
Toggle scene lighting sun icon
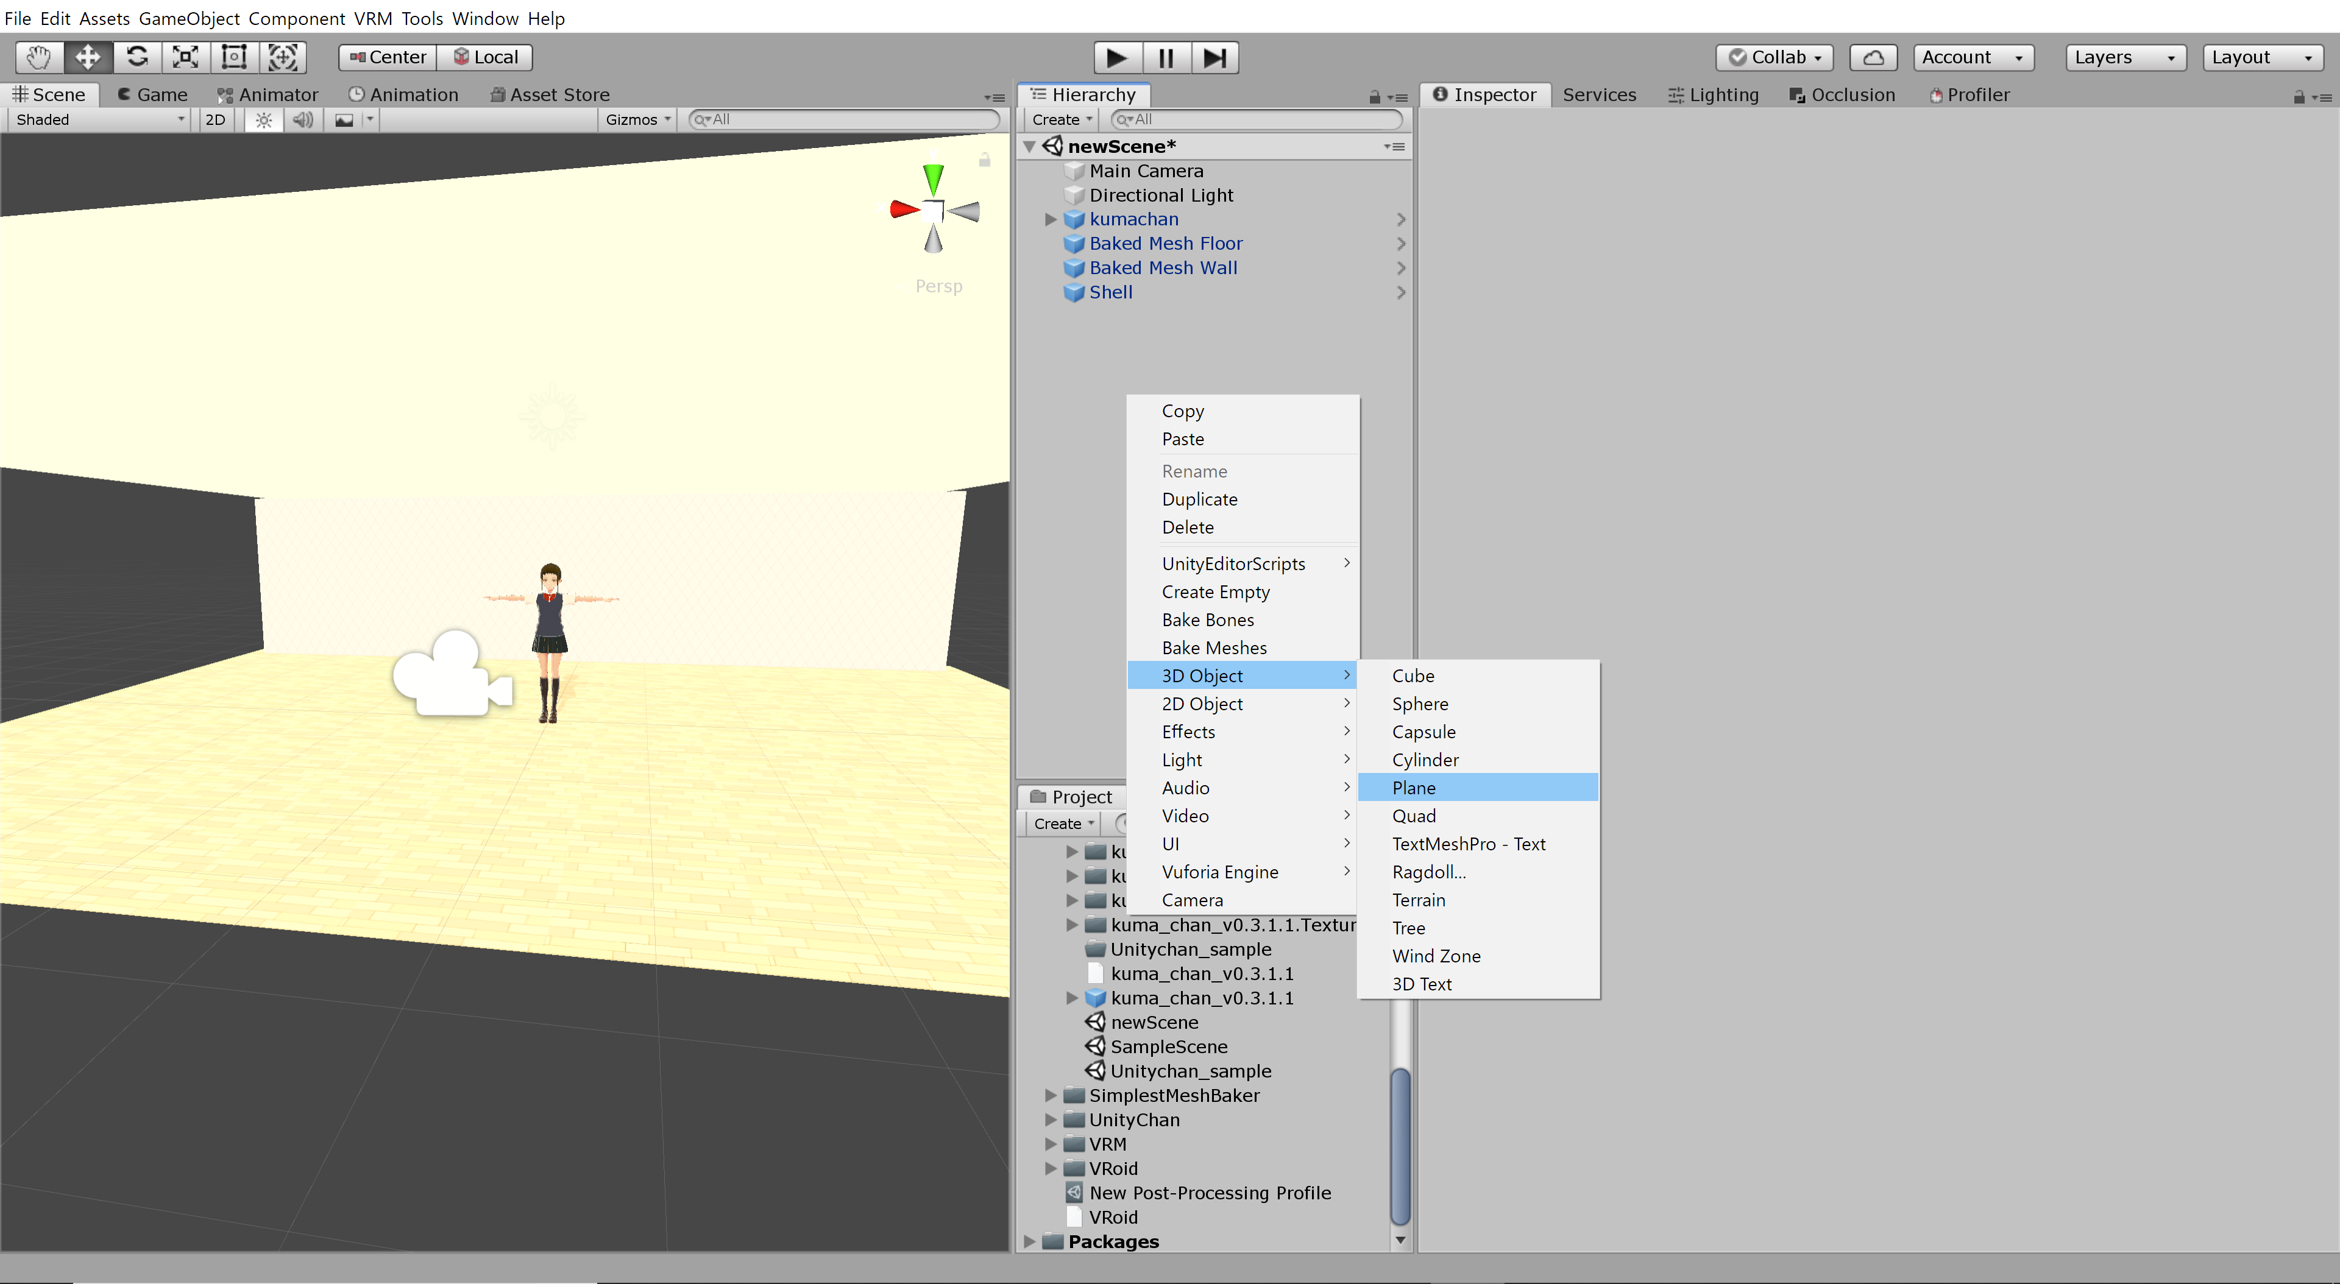tap(263, 120)
